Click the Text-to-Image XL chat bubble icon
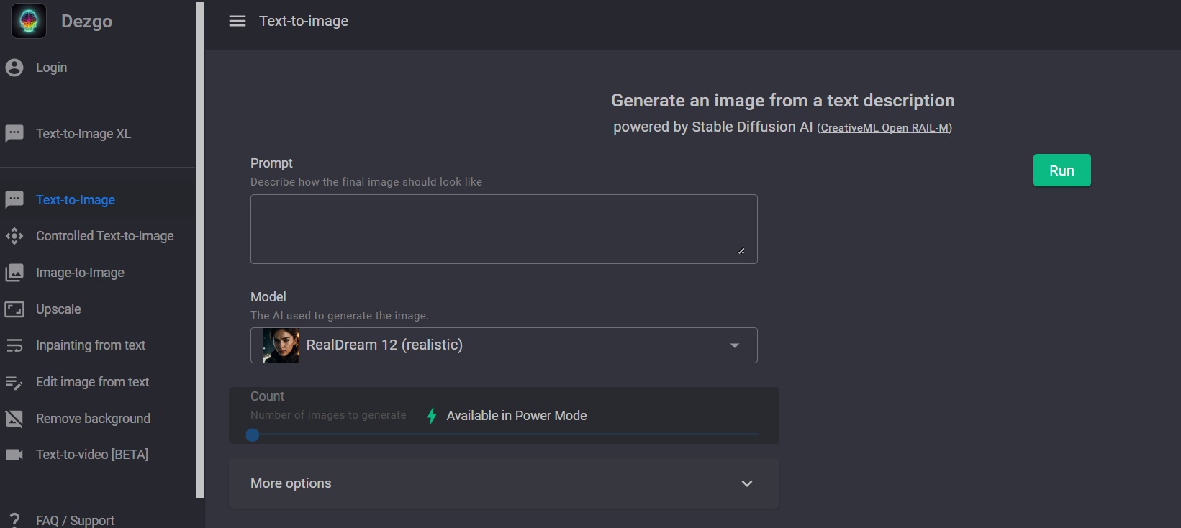The image size is (1181, 528). click(14, 134)
